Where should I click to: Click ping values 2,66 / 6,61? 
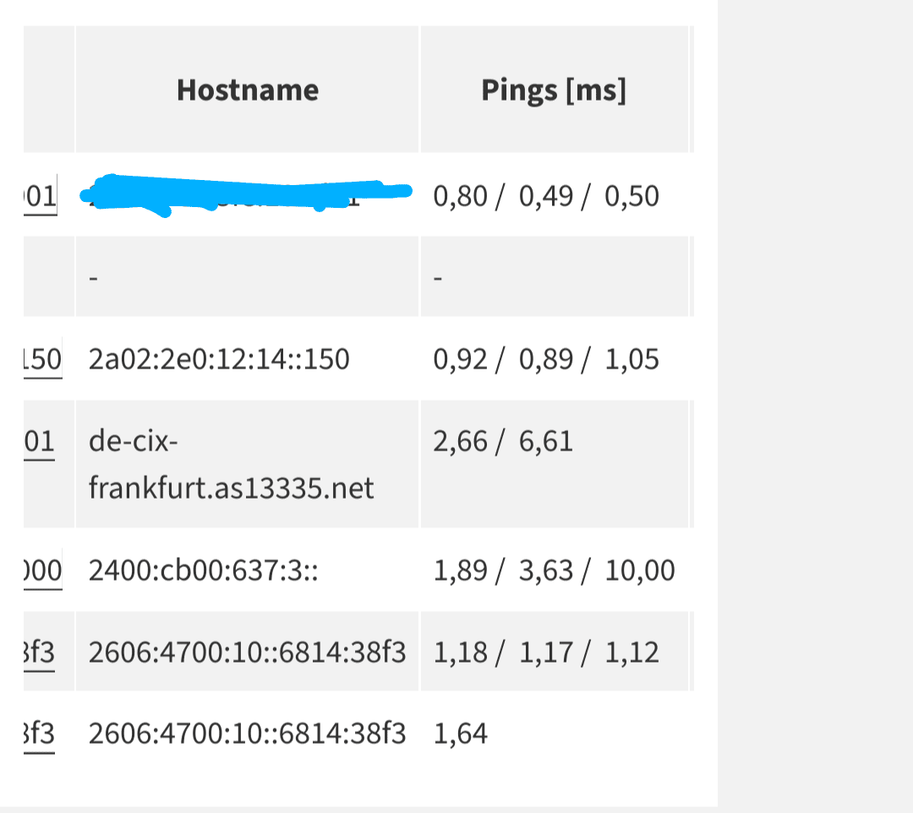502,441
